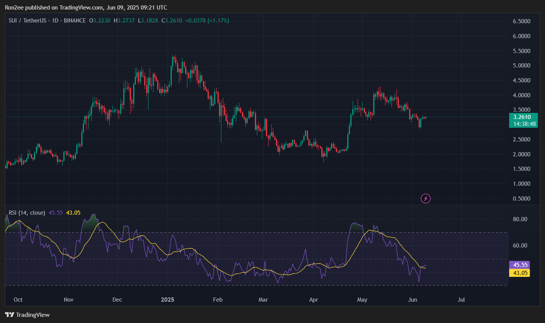Image resolution: width=545 pixels, height=323 pixels.
Task: Click the Jul label on time axis
Action: pos(461,300)
